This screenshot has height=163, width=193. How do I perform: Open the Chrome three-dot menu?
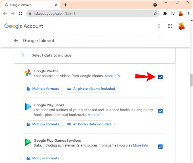pos(189,13)
